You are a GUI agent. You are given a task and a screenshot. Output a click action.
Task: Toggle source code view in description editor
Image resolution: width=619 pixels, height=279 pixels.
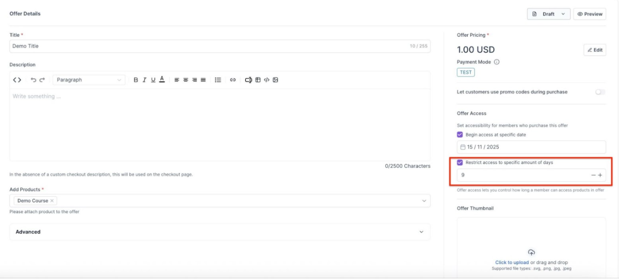tap(17, 80)
